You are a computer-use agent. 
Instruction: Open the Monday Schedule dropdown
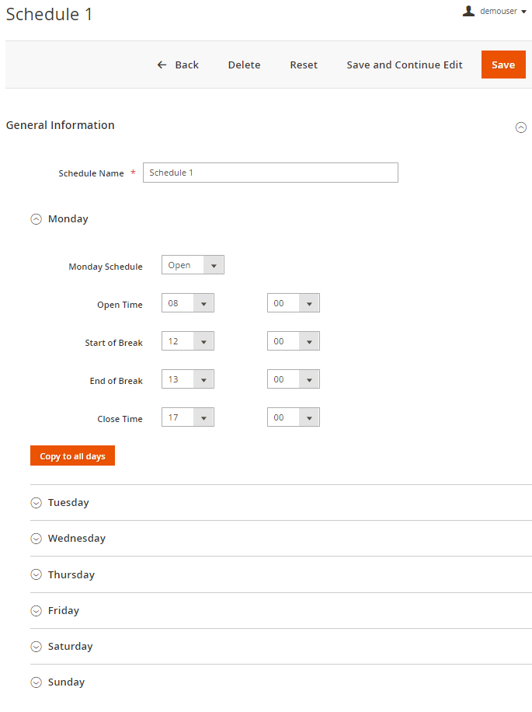pyautogui.click(x=193, y=265)
